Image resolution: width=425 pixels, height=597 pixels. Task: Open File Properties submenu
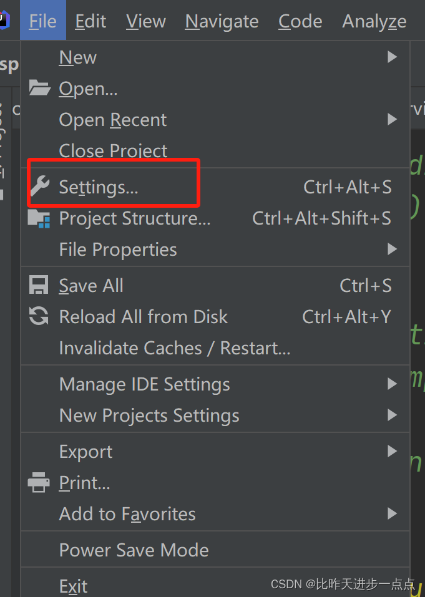117,249
